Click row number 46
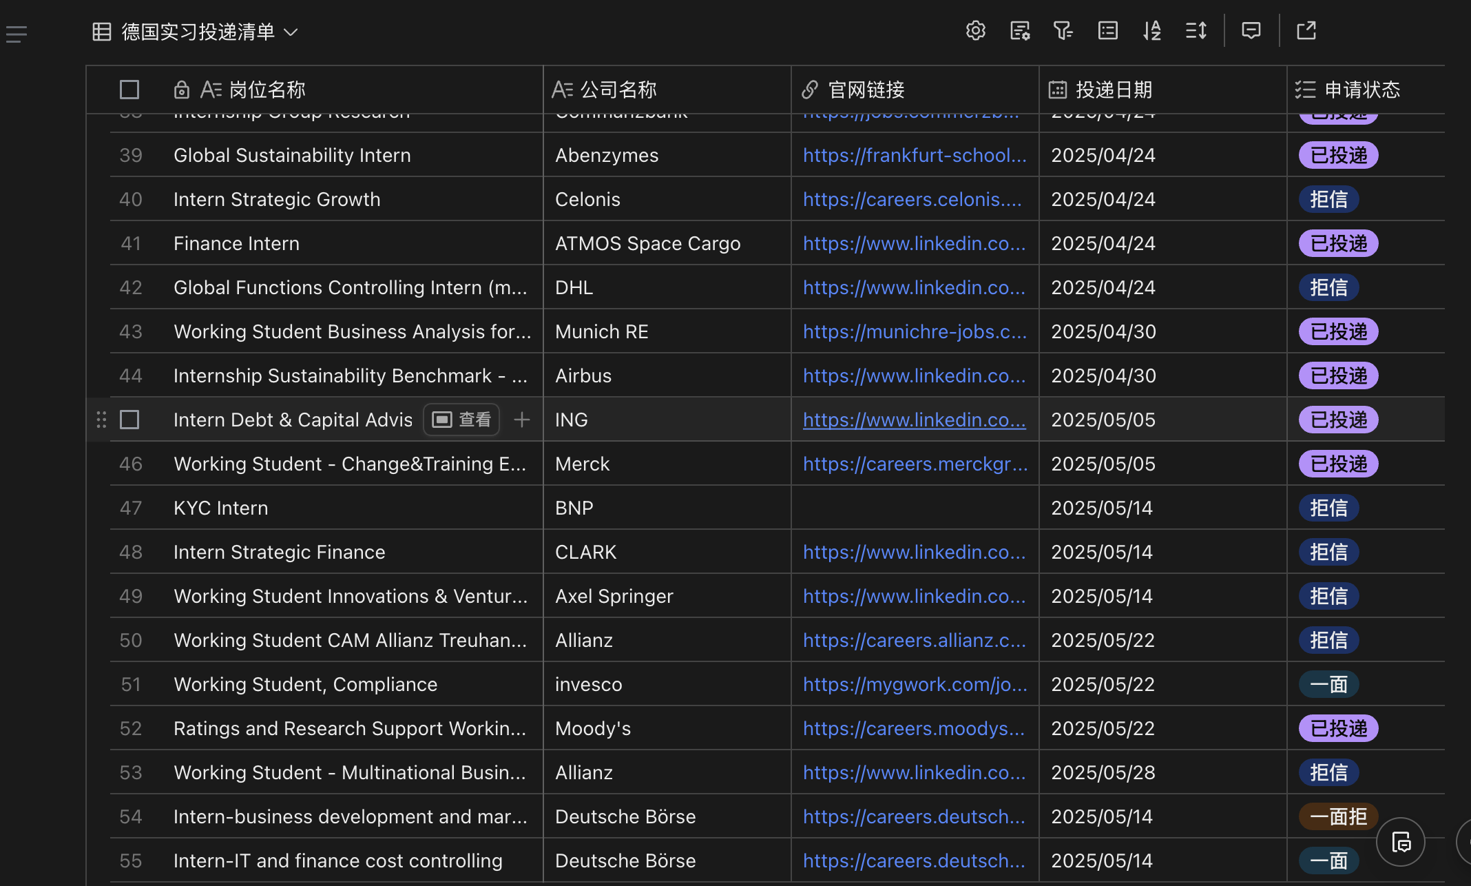The height and width of the screenshot is (886, 1471). [131, 464]
